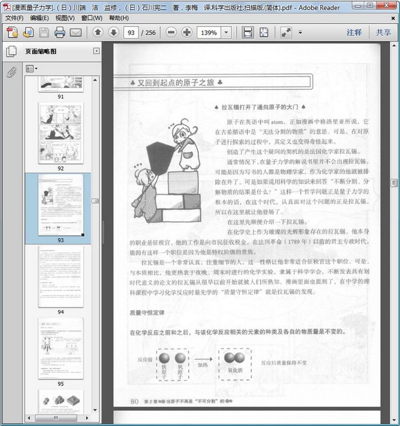Go to previous page arrow button

98,32
